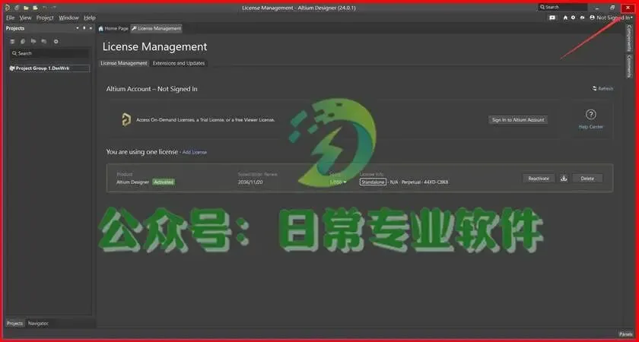Click the Projects panel Search field
The height and width of the screenshot is (342, 639).
coord(49,53)
